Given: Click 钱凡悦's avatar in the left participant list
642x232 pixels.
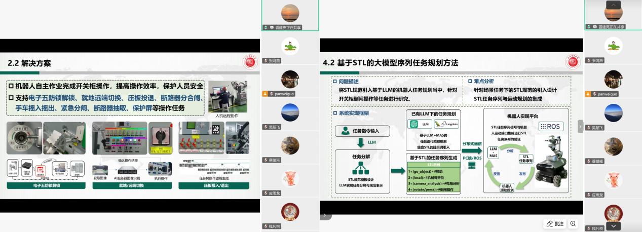Looking at the screenshot, I should [x=290, y=212].
